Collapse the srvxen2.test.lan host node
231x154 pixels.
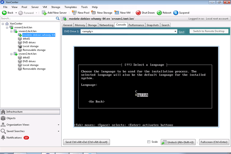(x=11, y=54)
